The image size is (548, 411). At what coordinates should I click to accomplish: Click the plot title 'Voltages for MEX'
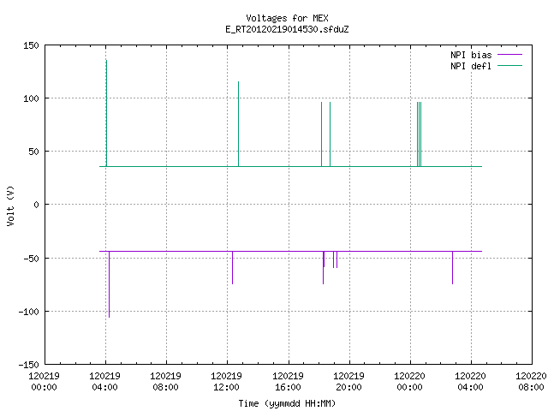pos(287,18)
